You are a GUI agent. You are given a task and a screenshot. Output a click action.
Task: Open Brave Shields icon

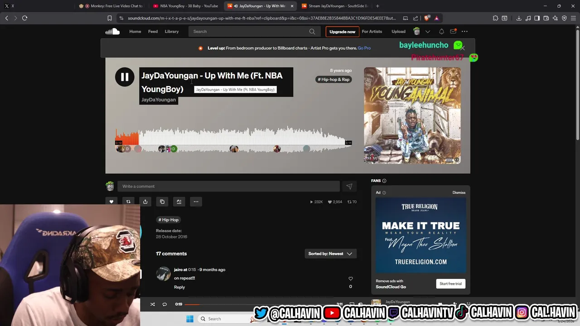point(427,18)
